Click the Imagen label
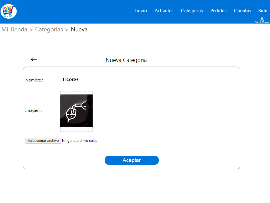This screenshot has height=203, width=270. 33,110
